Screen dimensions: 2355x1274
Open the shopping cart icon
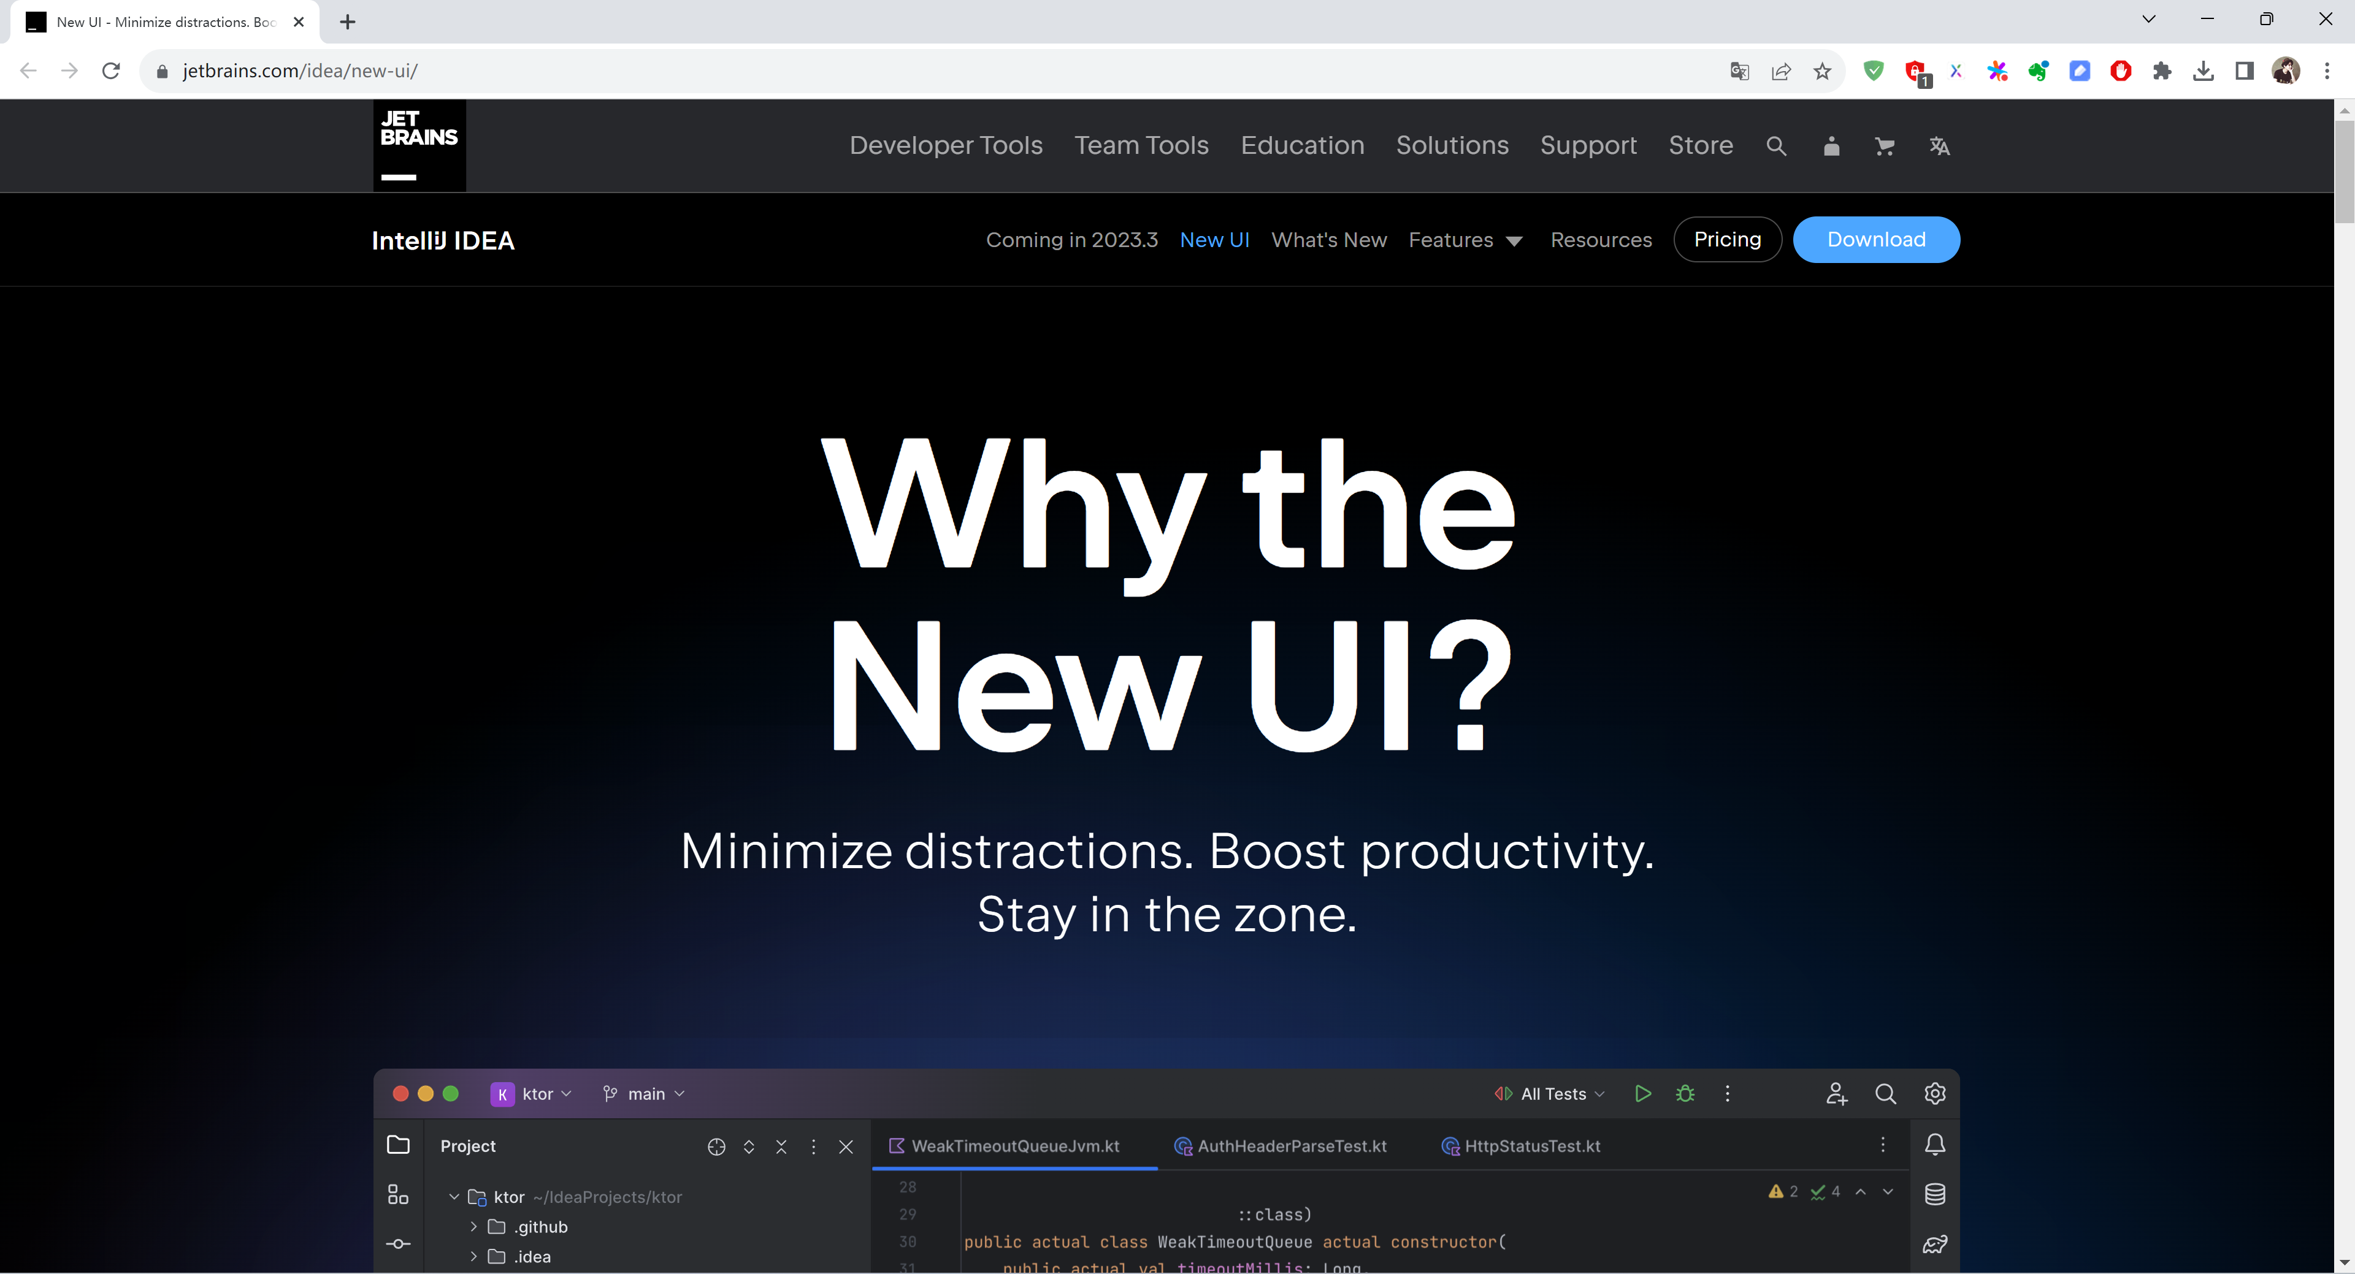pos(1884,147)
